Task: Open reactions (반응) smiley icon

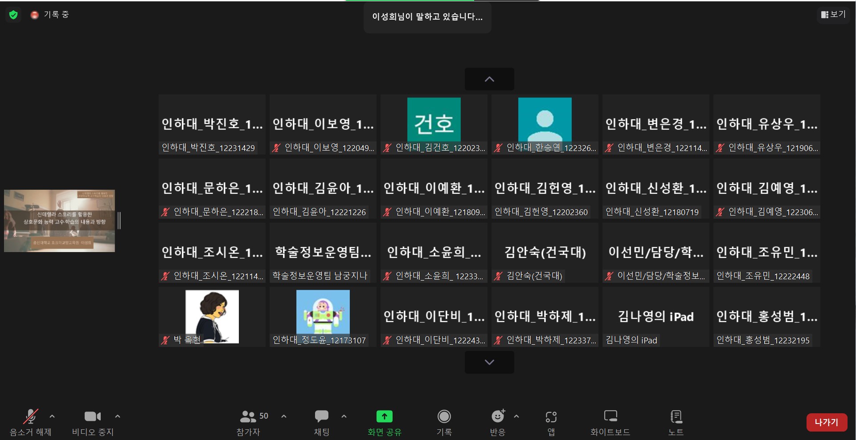Action: point(497,417)
